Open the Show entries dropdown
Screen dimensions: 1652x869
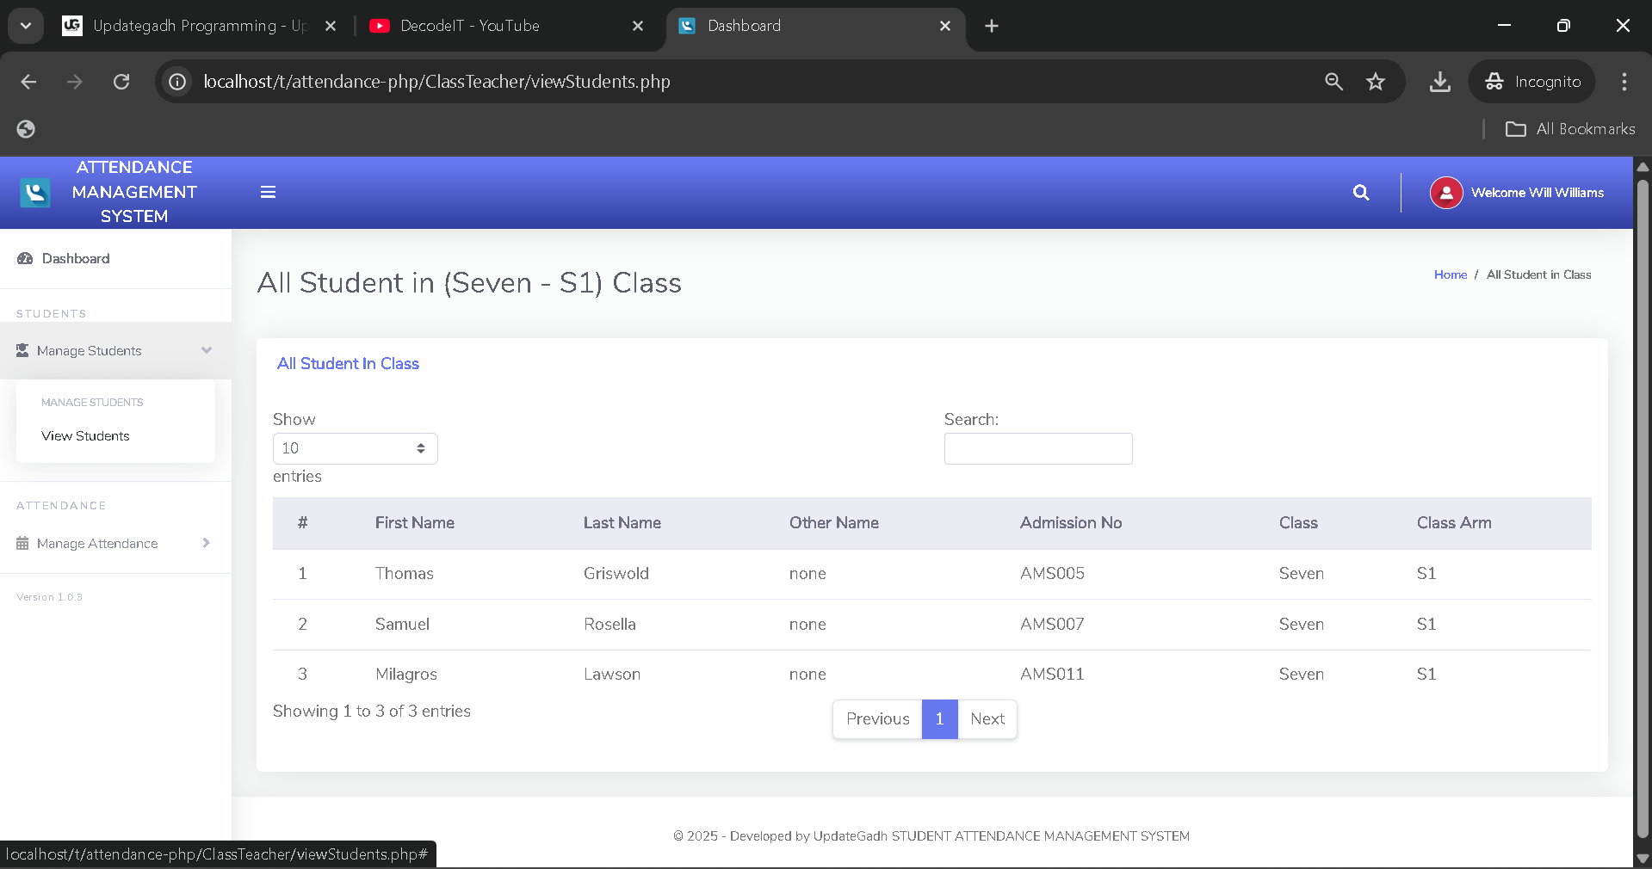click(354, 448)
